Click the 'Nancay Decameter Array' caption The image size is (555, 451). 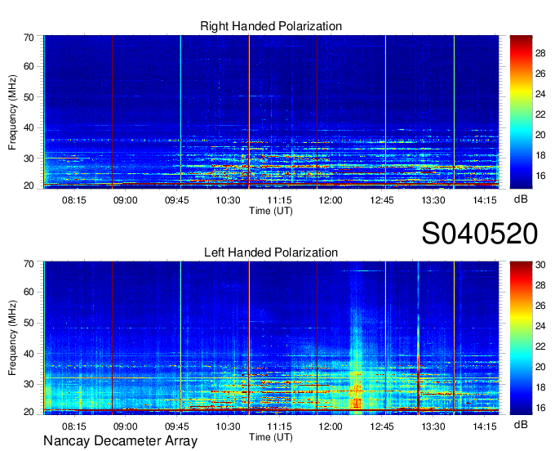(120, 440)
